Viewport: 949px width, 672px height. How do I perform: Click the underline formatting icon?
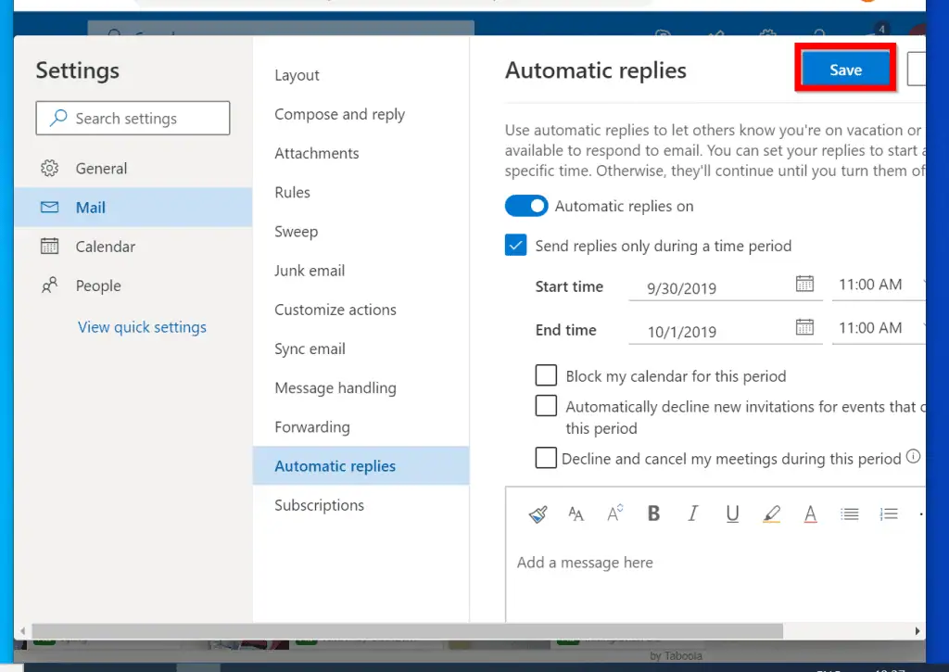coord(732,514)
